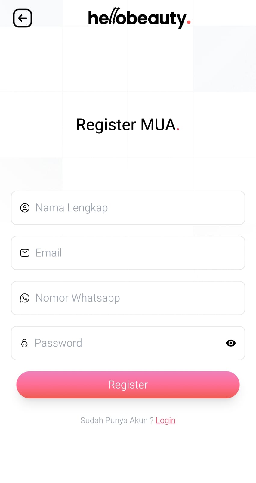256x483 pixels.
Task: Click the 'Sudah Punya Akun ?' text
Action: (x=117, y=420)
